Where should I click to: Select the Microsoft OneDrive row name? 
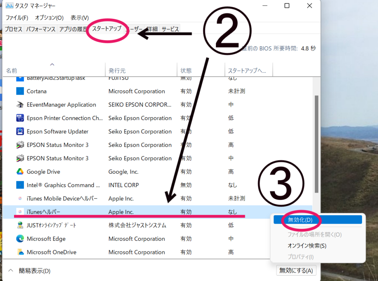pos(52,252)
